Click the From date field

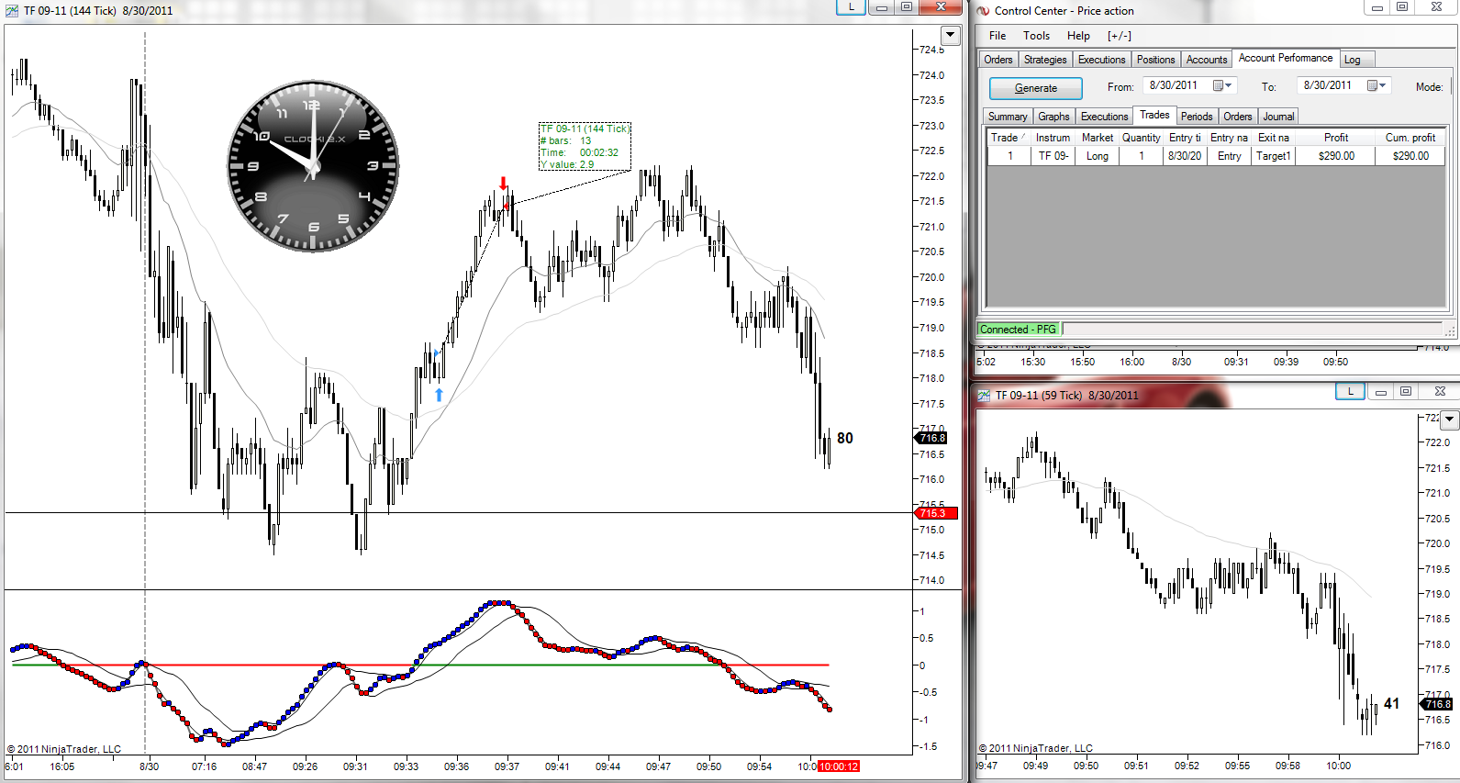pyautogui.click(x=1191, y=85)
